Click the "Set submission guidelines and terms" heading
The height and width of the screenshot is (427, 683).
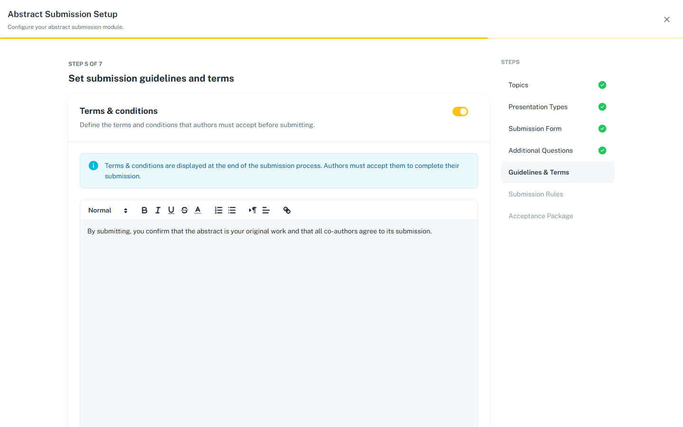(151, 78)
